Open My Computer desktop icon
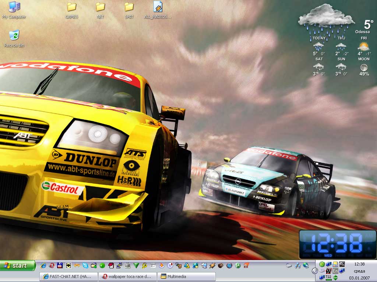The width and height of the screenshot is (377, 282). point(14,10)
